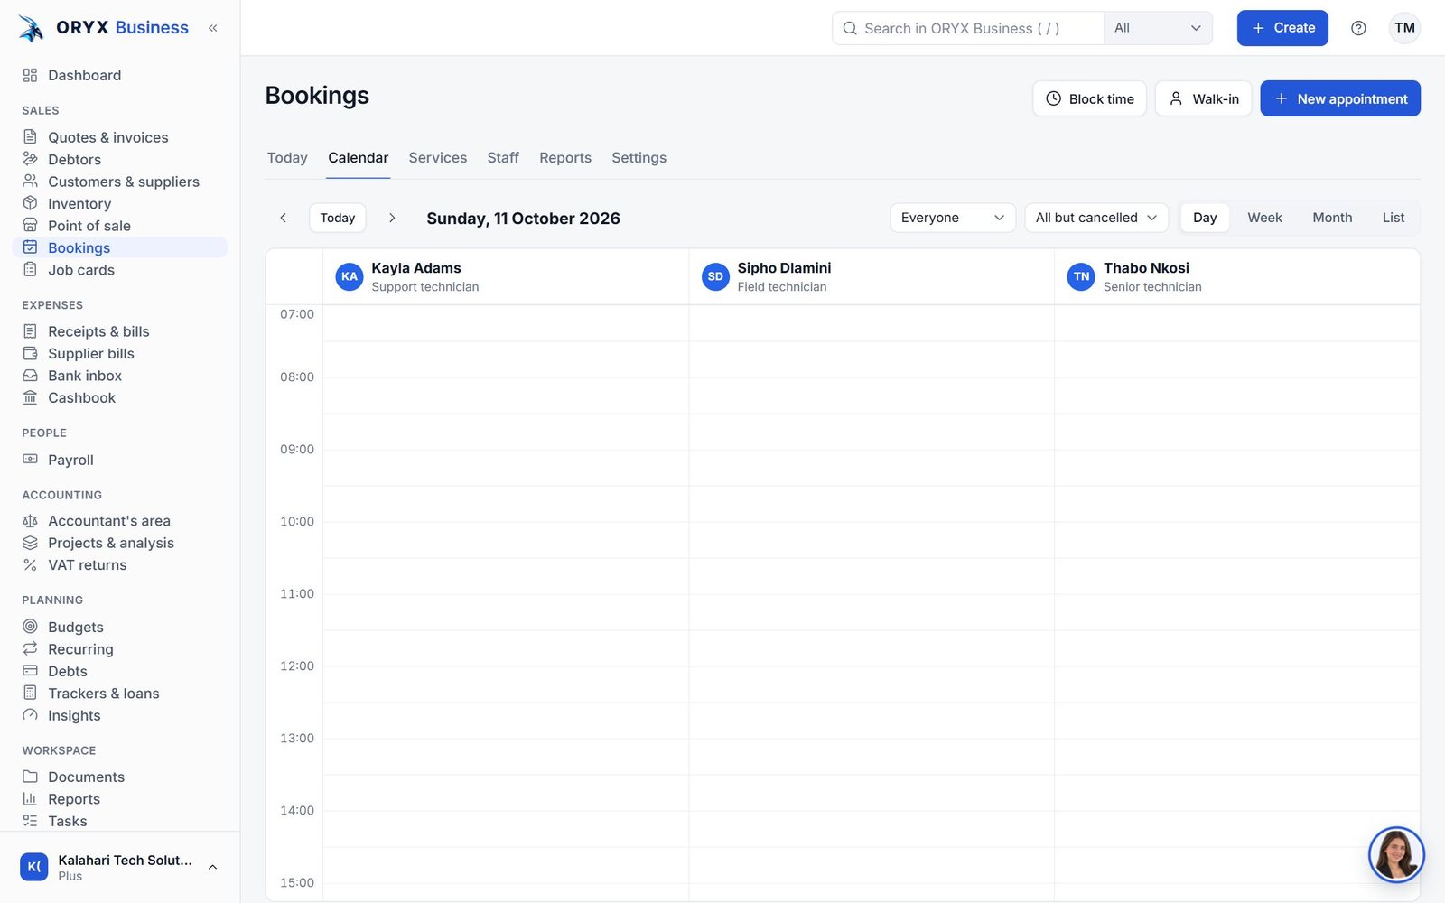
Task: Click the Customers & suppliers people icon
Action: 30,182
